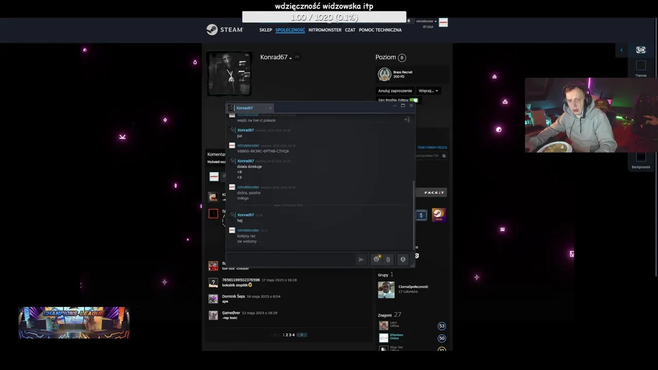Viewport: 658px width, 370px height.
Task: Focus the chat message input field
Action: pyautogui.click(x=291, y=260)
